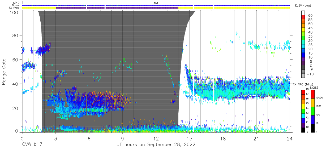
Task: Click the ELEV colorbar label '-10'
Action: tap(311, 74)
